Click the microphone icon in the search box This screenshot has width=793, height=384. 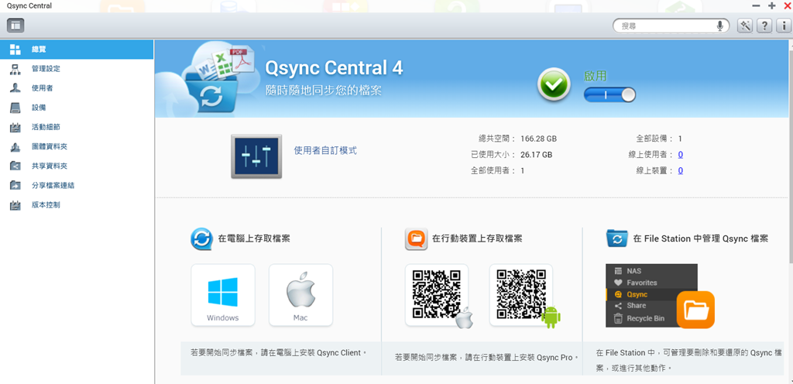click(x=719, y=26)
